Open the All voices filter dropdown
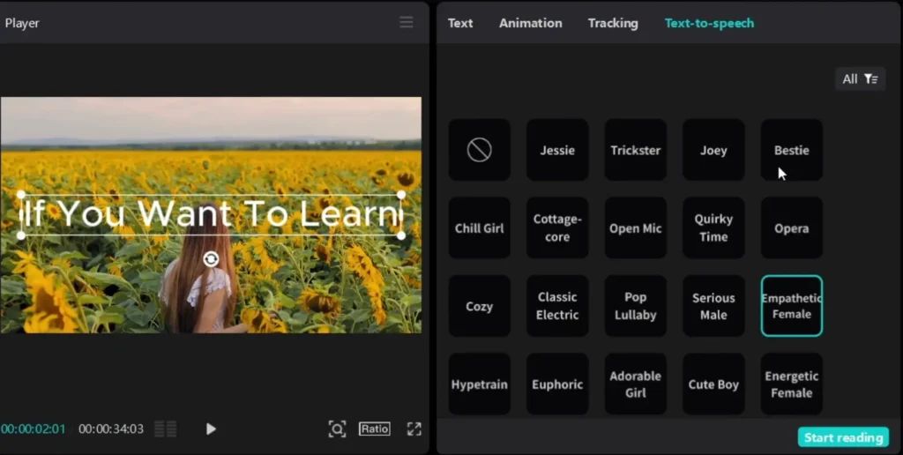The width and height of the screenshot is (903, 455). point(861,78)
